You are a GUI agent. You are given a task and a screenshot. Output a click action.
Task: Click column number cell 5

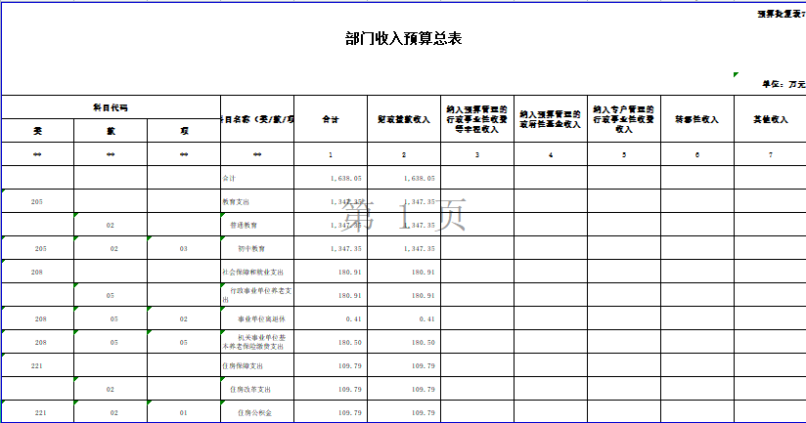(x=624, y=154)
